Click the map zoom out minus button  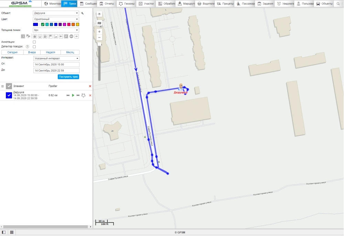(99, 37)
